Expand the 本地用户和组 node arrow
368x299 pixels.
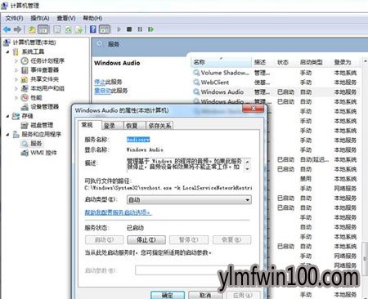click(x=16, y=88)
